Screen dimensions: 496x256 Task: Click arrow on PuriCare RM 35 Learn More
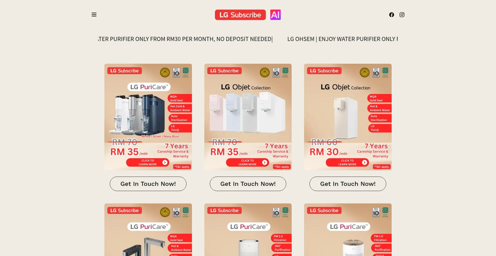[165, 162]
